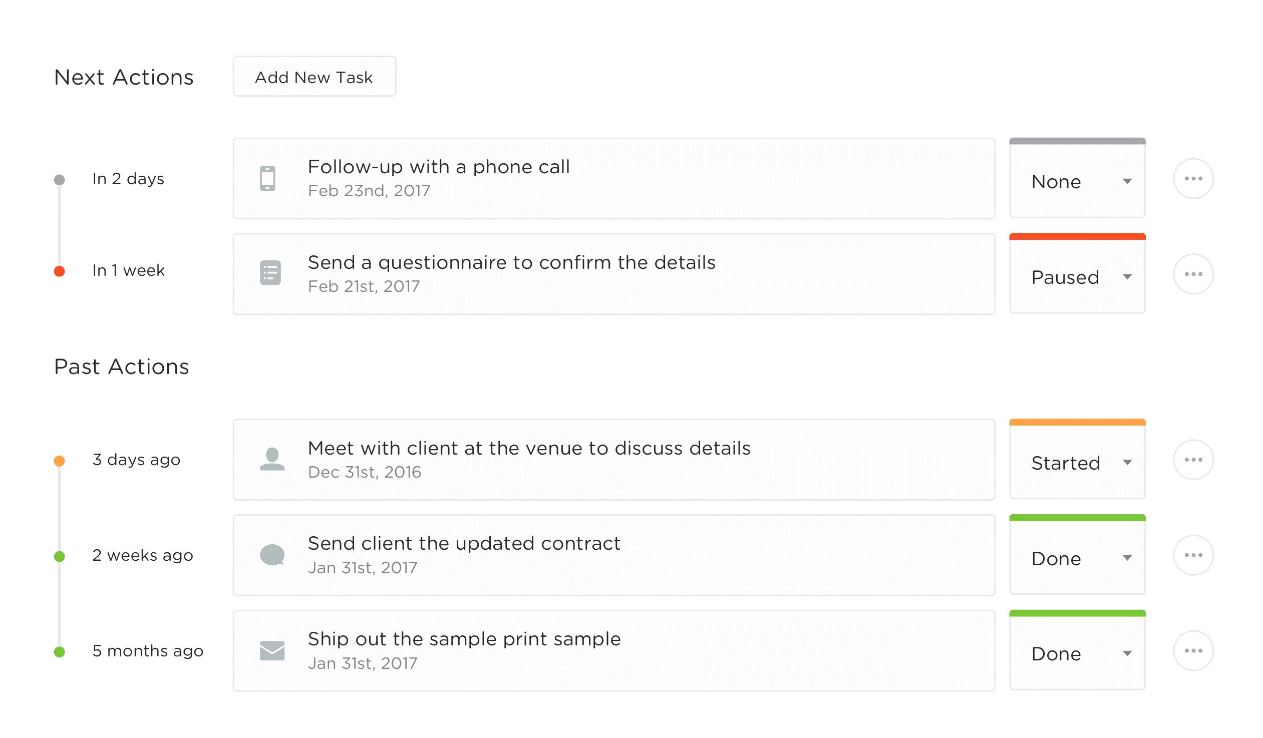Click the red 'In 1 week' timeline dot
1263x738 pixels.
[60, 271]
